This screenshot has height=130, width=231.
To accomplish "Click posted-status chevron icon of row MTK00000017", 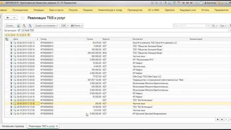I will coord(11,53).
